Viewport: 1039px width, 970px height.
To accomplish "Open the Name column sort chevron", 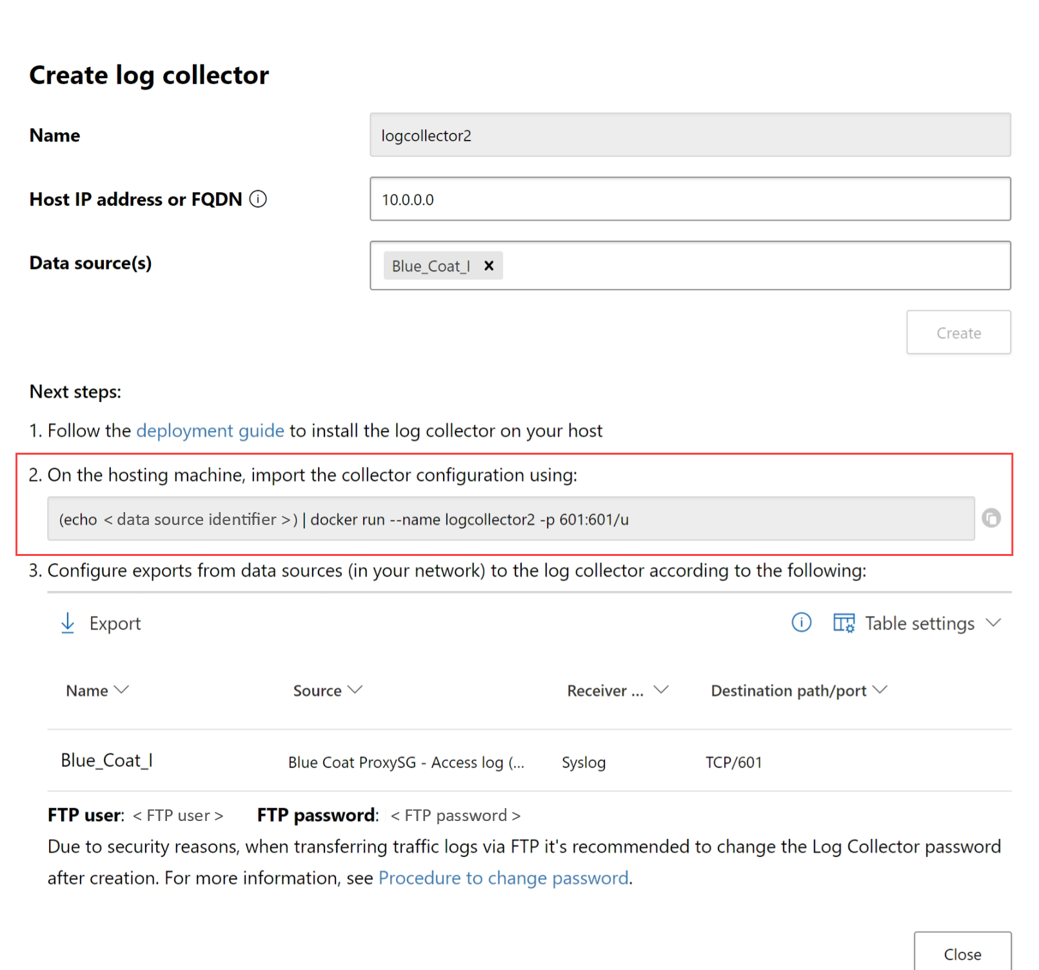I will click(121, 690).
